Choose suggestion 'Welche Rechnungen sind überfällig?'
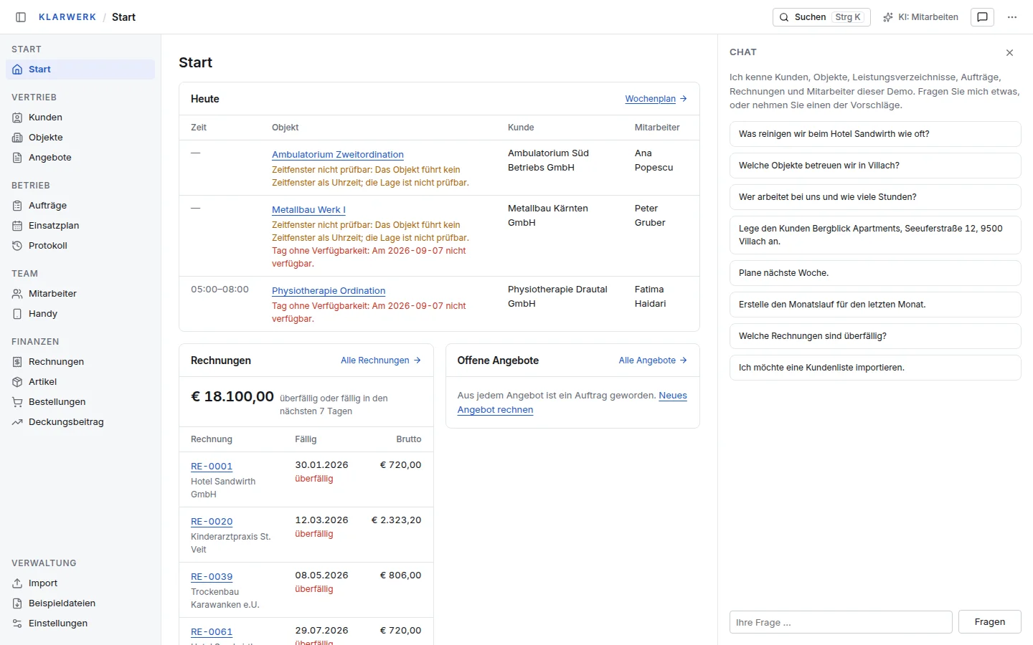Image resolution: width=1033 pixels, height=645 pixels. tap(875, 336)
